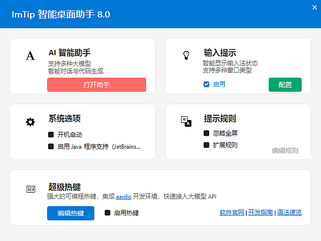The image size is (321, 241).
Task: Click the ImTip 智能桌面助手 8.0 title
Action: click(x=61, y=14)
